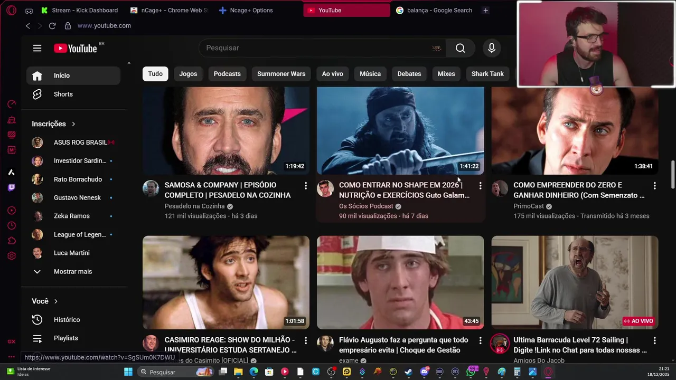Click the Pesquisar YouTube search field
The height and width of the screenshot is (380, 676).
(322, 48)
